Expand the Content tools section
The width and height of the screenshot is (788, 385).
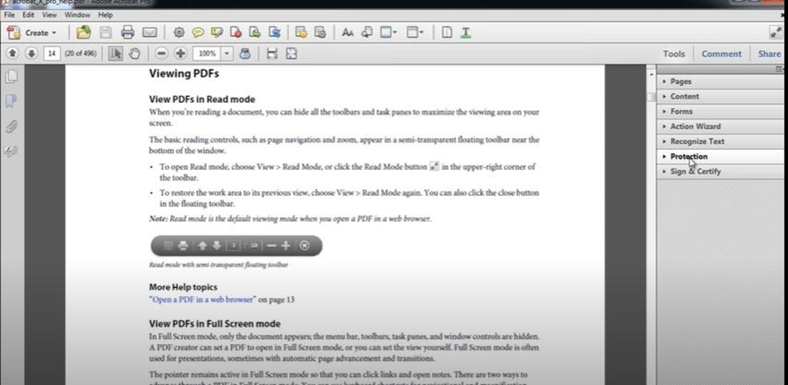[719, 96]
